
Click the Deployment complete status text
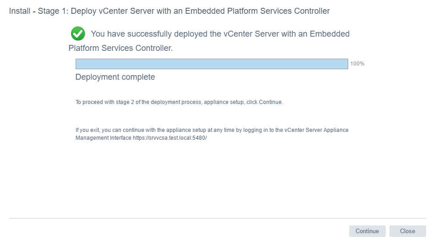(115, 77)
